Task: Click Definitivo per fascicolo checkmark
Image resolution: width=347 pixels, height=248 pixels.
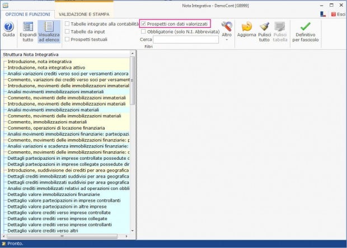Action: 306,26
